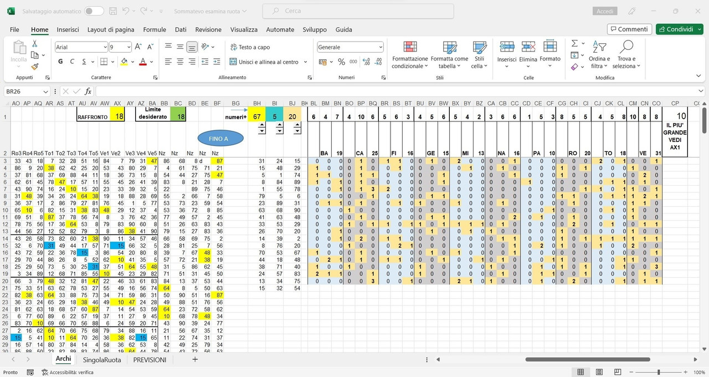Click the zoom slider in status bar

pyautogui.click(x=658, y=372)
